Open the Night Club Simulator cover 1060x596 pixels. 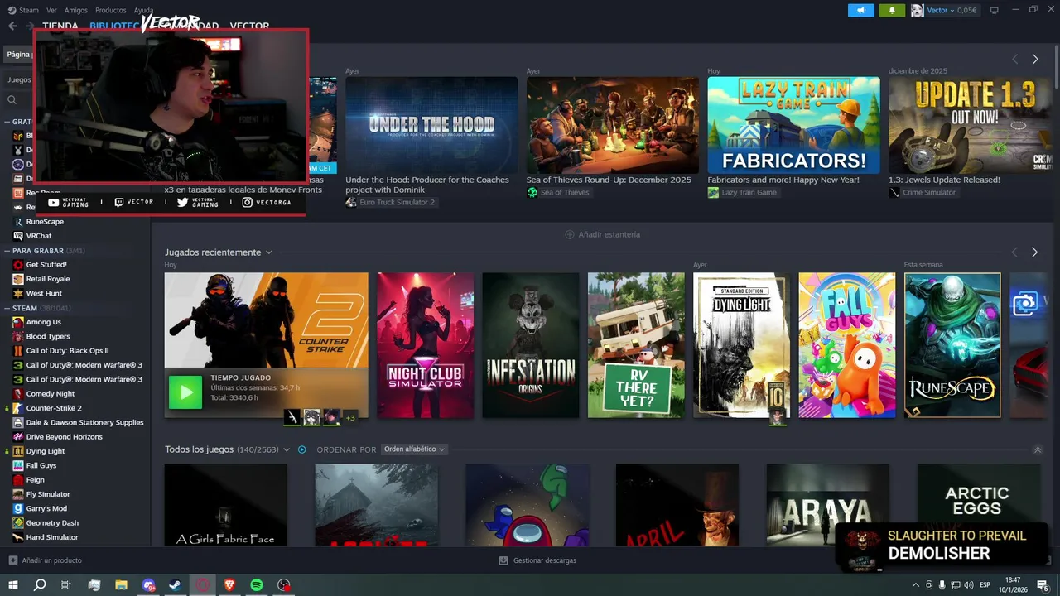426,345
